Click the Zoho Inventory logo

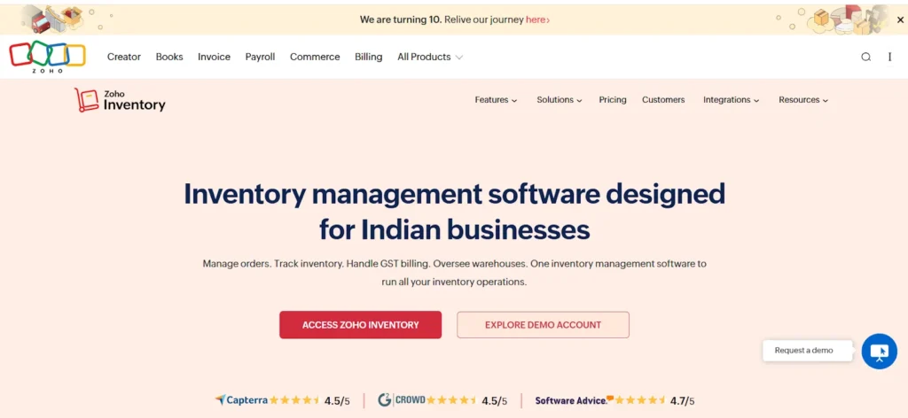120,100
